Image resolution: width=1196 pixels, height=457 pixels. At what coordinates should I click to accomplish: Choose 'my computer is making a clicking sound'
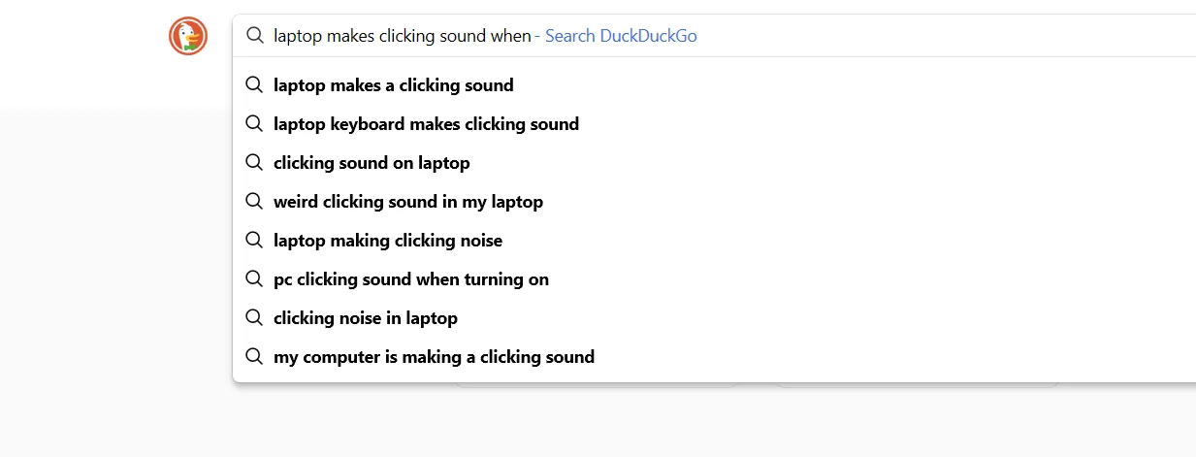click(x=434, y=357)
